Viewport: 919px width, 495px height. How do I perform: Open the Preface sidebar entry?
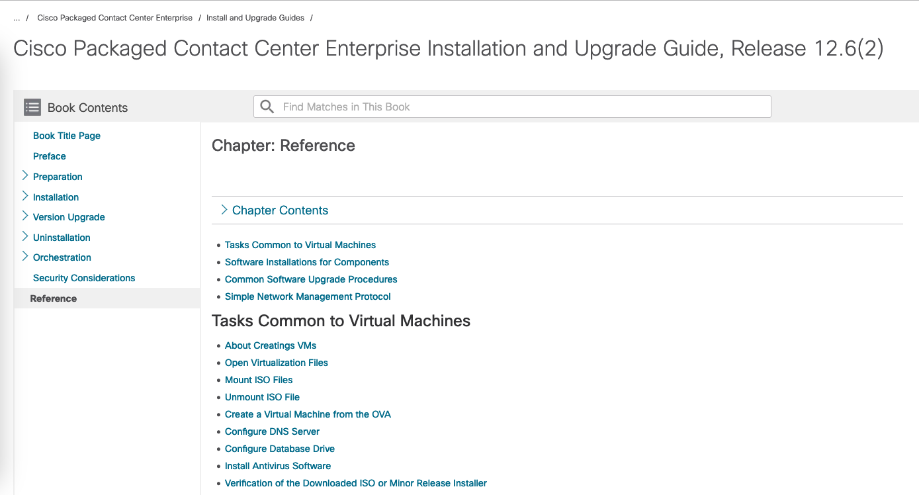point(50,156)
